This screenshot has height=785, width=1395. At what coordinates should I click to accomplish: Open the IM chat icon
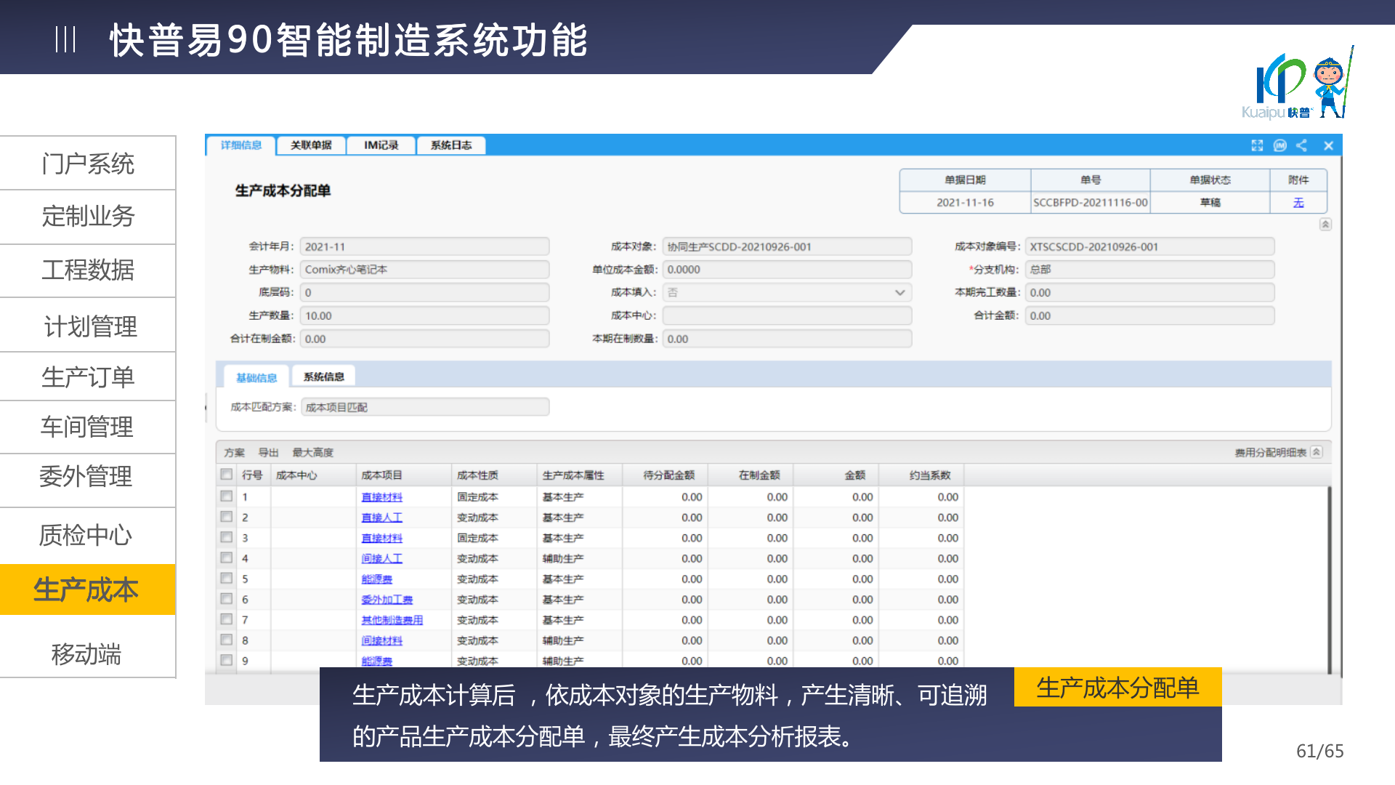(x=1280, y=145)
